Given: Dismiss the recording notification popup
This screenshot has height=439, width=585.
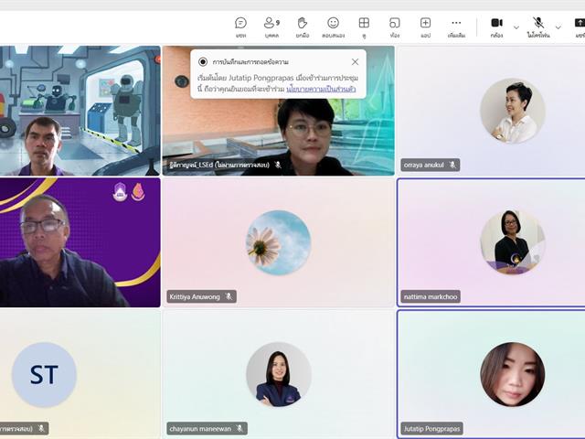Looking at the screenshot, I should tap(355, 61).
